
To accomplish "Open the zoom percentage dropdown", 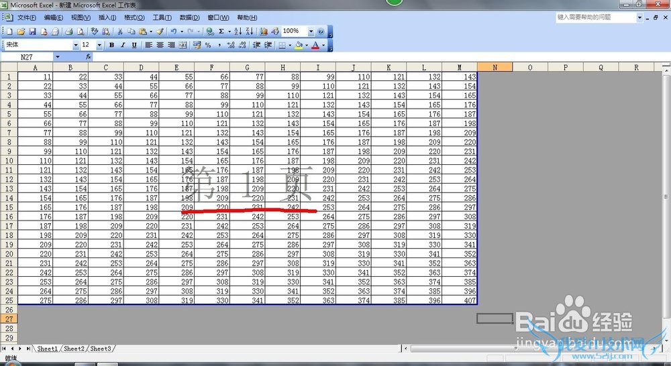I will coord(311,32).
